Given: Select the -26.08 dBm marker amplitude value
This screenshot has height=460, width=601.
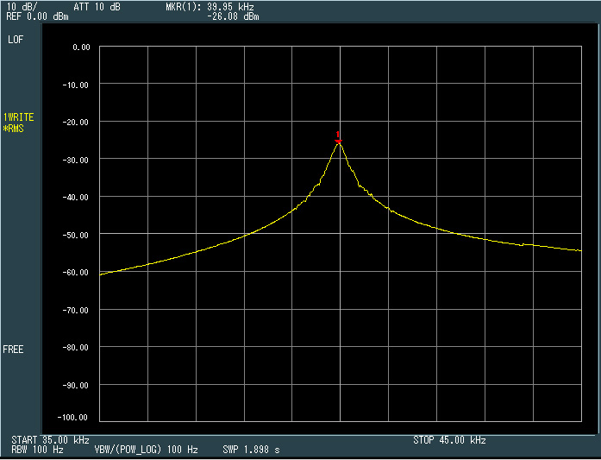Looking at the screenshot, I should [233, 16].
